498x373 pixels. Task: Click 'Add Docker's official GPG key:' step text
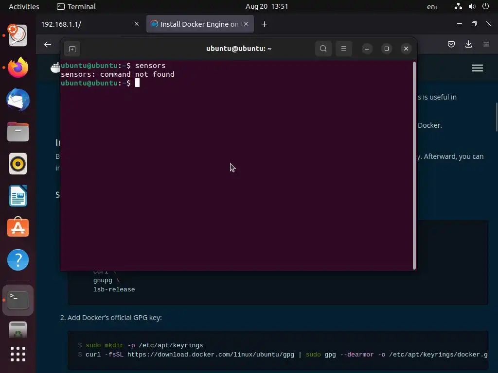tap(115, 318)
